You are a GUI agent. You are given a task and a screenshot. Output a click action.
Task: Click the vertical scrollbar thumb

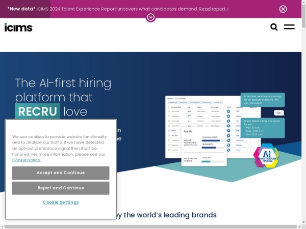click(303, 16)
